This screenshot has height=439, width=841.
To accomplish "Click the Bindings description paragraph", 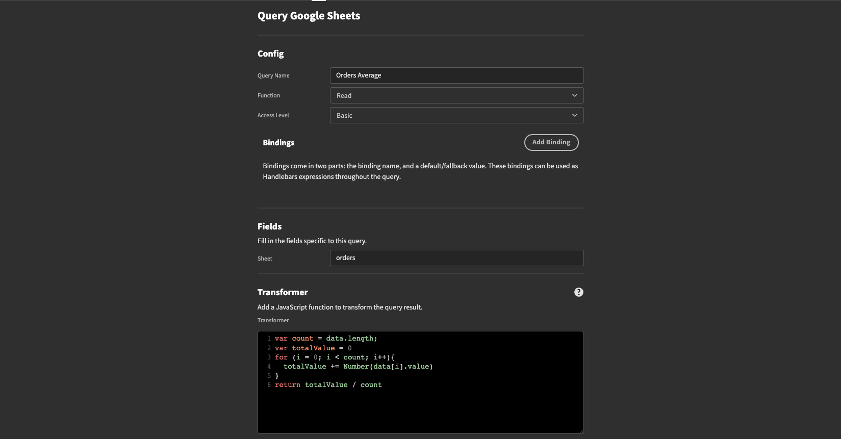I will tap(420, 171).
